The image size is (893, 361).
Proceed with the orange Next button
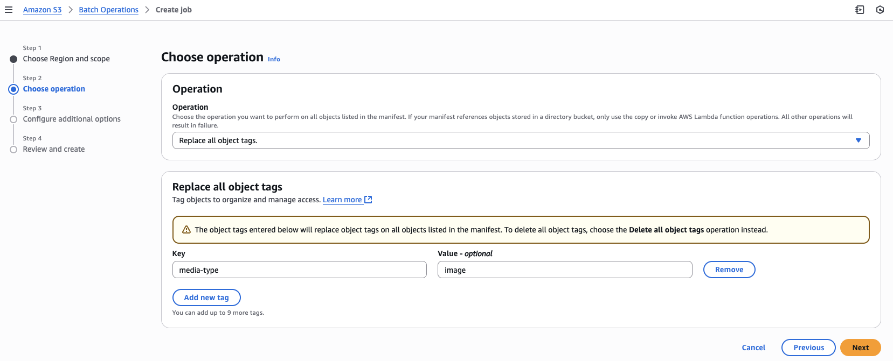[x=860, y=348]
